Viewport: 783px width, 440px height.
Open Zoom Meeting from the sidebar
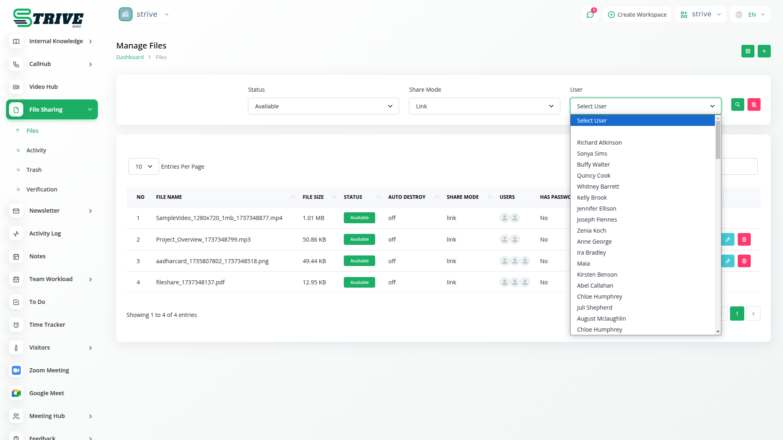[49, 370]
